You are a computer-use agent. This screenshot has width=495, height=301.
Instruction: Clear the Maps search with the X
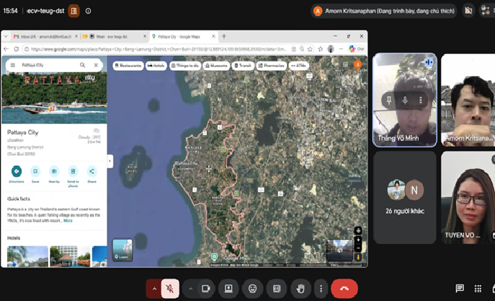coord(96,65)
